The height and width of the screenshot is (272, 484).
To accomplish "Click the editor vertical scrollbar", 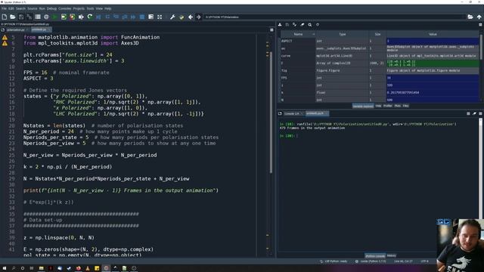I will pos(271,113).
